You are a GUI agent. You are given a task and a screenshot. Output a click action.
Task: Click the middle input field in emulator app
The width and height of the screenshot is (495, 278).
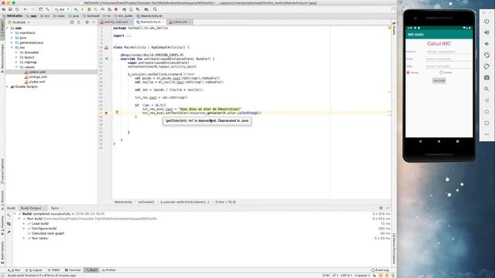point(449,59)
